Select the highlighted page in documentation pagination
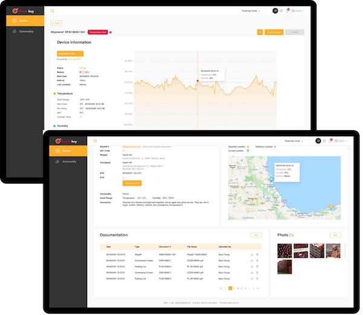Screen dimensions: 363x315 (230, 288)
